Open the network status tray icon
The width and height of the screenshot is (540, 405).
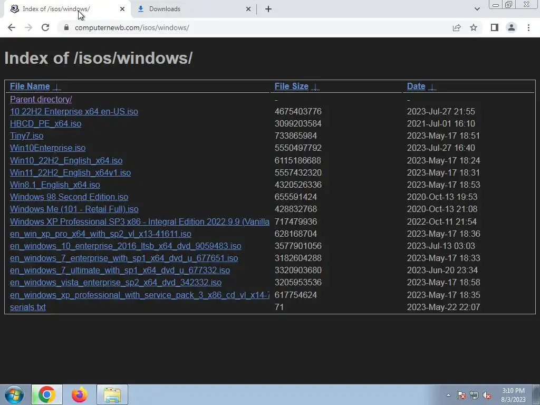pyautogui.click(x=474, y=395)
